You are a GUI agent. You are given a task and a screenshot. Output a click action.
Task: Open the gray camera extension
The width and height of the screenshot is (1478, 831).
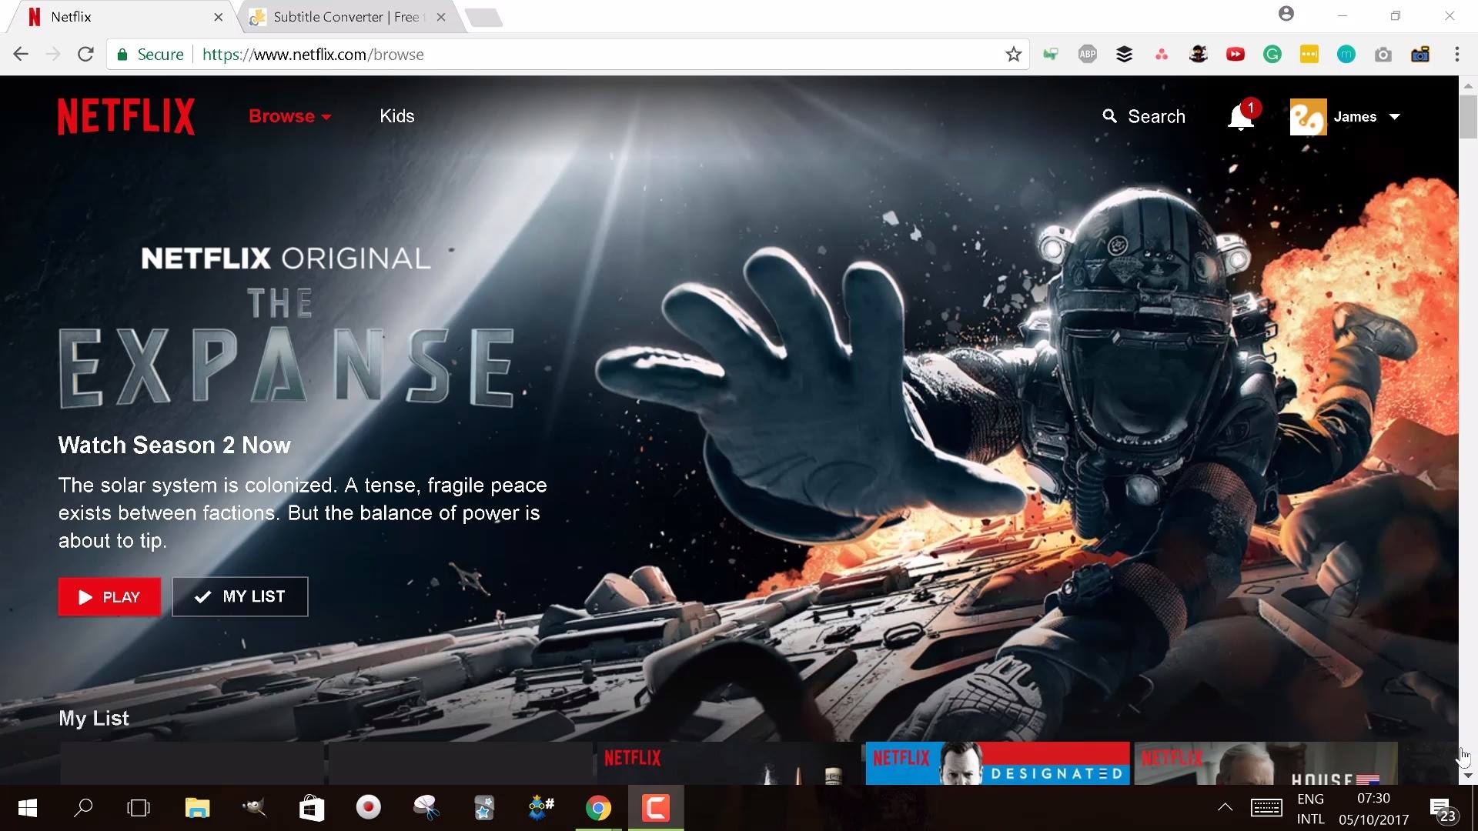[x=1383, y=55]
